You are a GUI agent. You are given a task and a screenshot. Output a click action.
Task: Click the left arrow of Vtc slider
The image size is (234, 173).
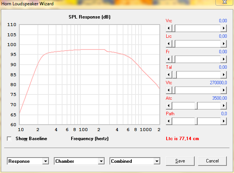tap(169, 90)
